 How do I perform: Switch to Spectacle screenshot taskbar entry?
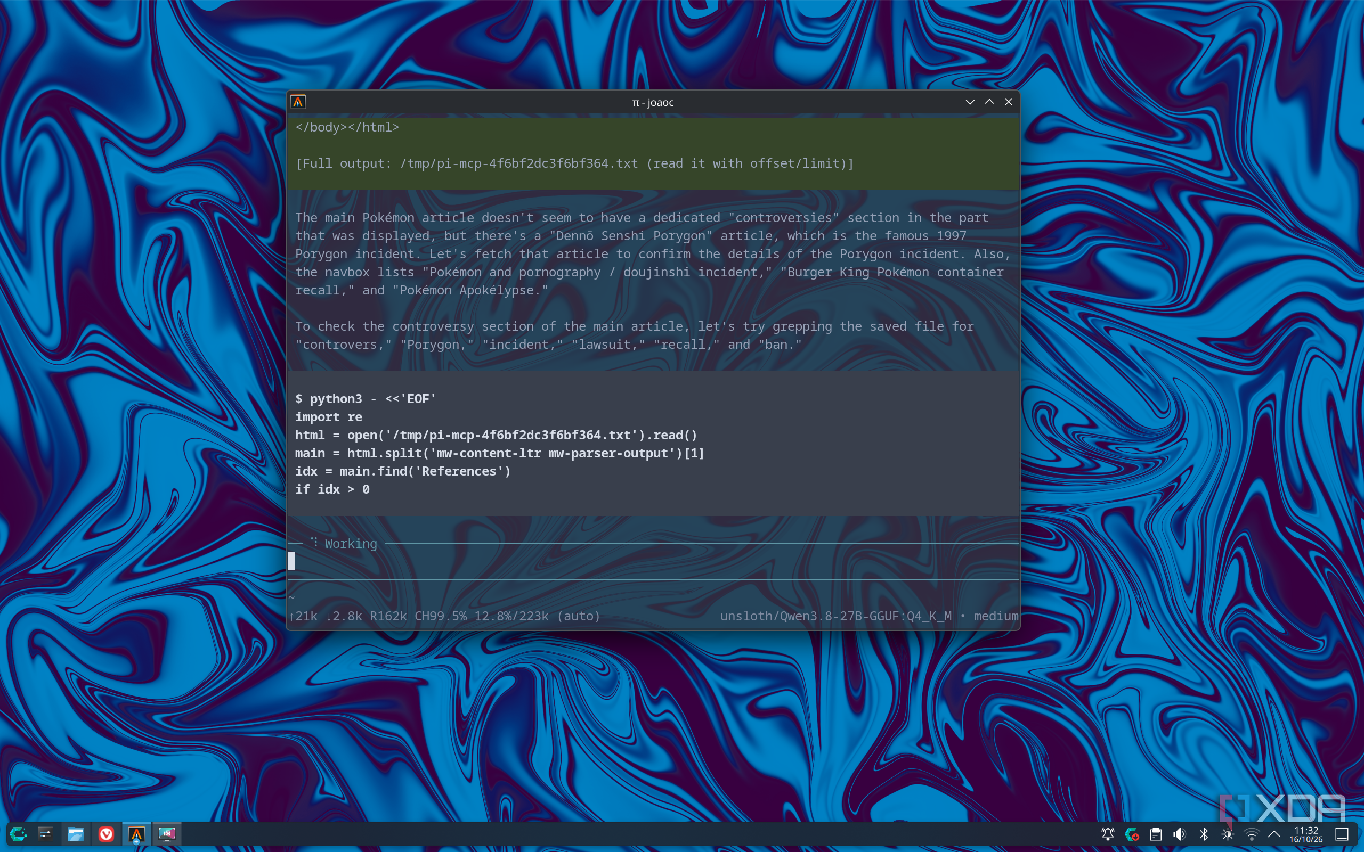[x=167, y=834]
